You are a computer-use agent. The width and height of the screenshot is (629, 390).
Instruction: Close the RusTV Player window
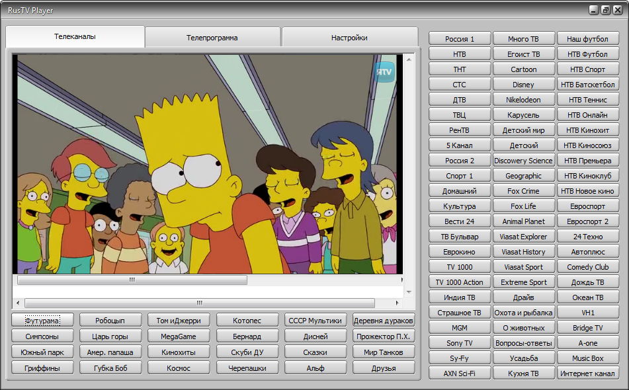pyautogui.click(x=617, y=10)
